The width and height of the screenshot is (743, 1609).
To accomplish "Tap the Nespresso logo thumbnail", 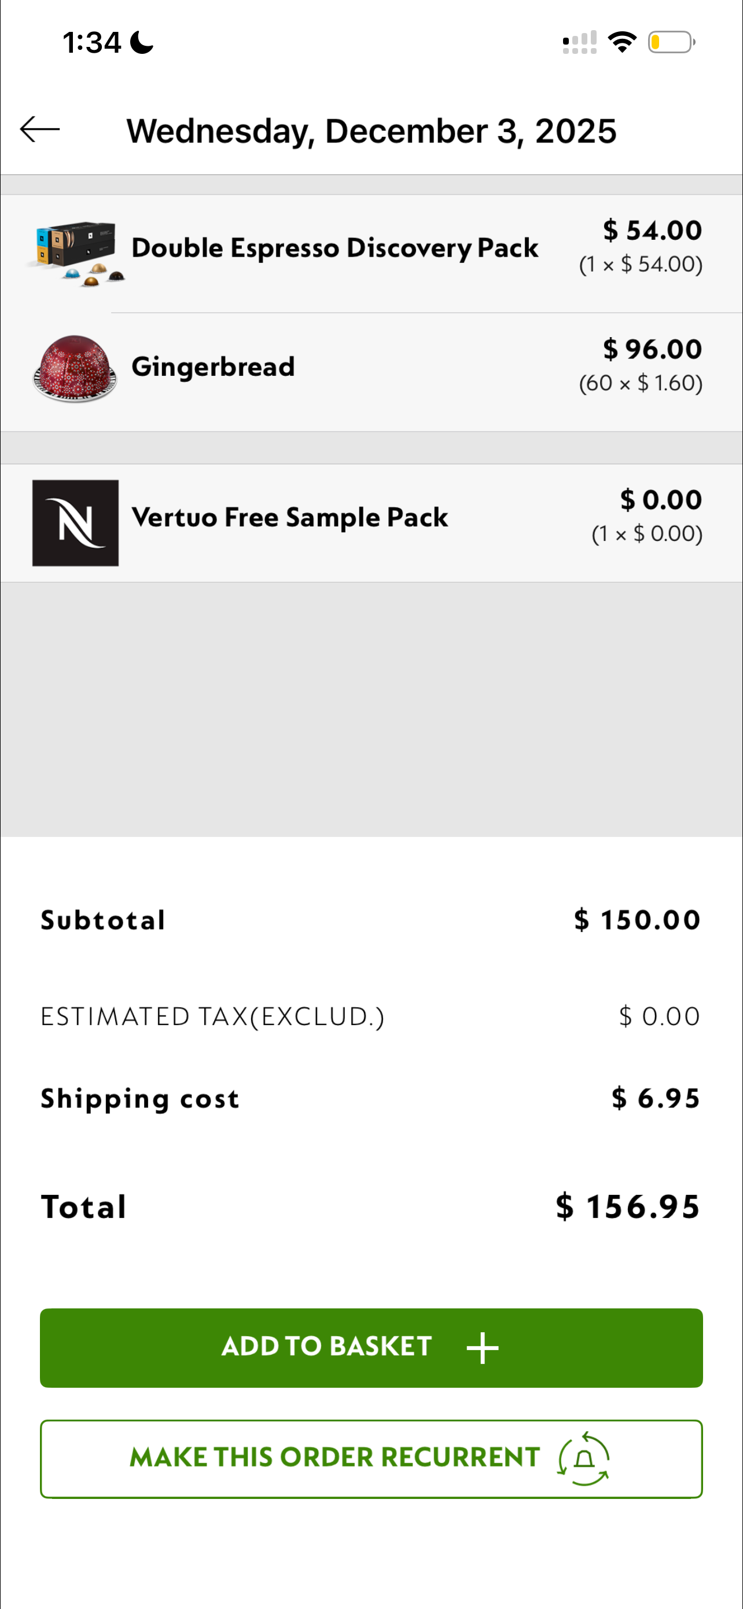I will [x=75, y=523].
